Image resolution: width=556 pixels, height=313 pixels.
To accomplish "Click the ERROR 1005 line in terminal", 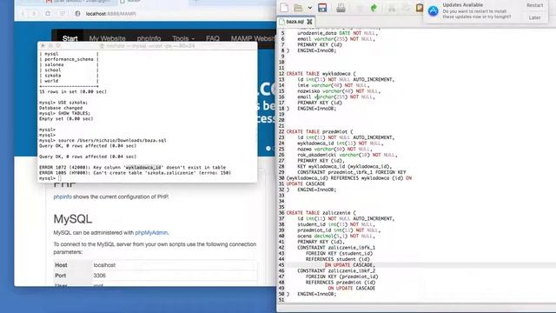I will 136,173.
